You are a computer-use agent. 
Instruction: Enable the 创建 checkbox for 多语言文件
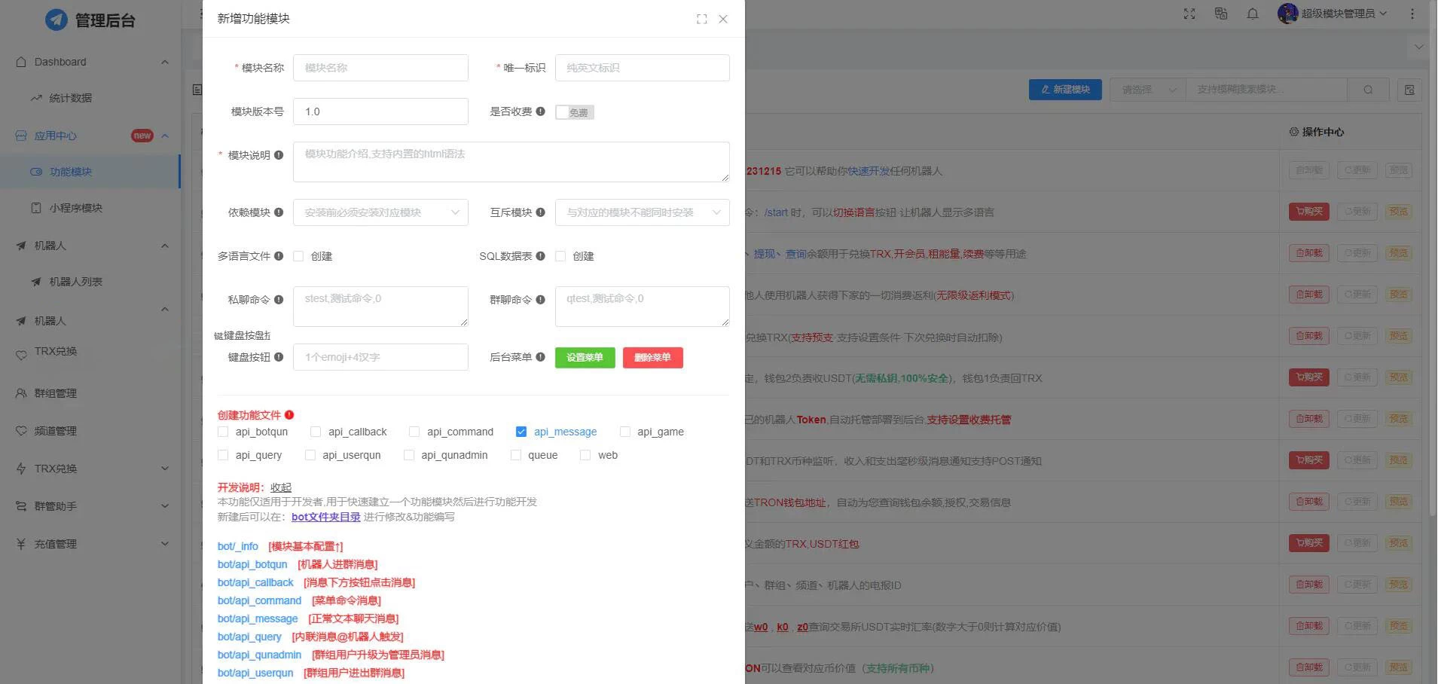(298, 256)
